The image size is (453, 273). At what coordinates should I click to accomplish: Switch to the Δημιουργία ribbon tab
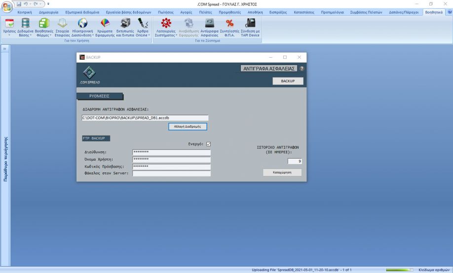(x=48, y=12)
